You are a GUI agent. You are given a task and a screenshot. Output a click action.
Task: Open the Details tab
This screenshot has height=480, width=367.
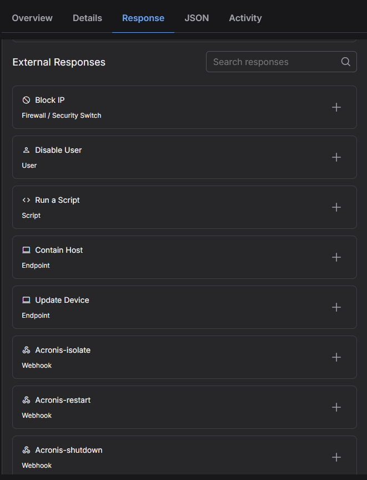[87, 18]
